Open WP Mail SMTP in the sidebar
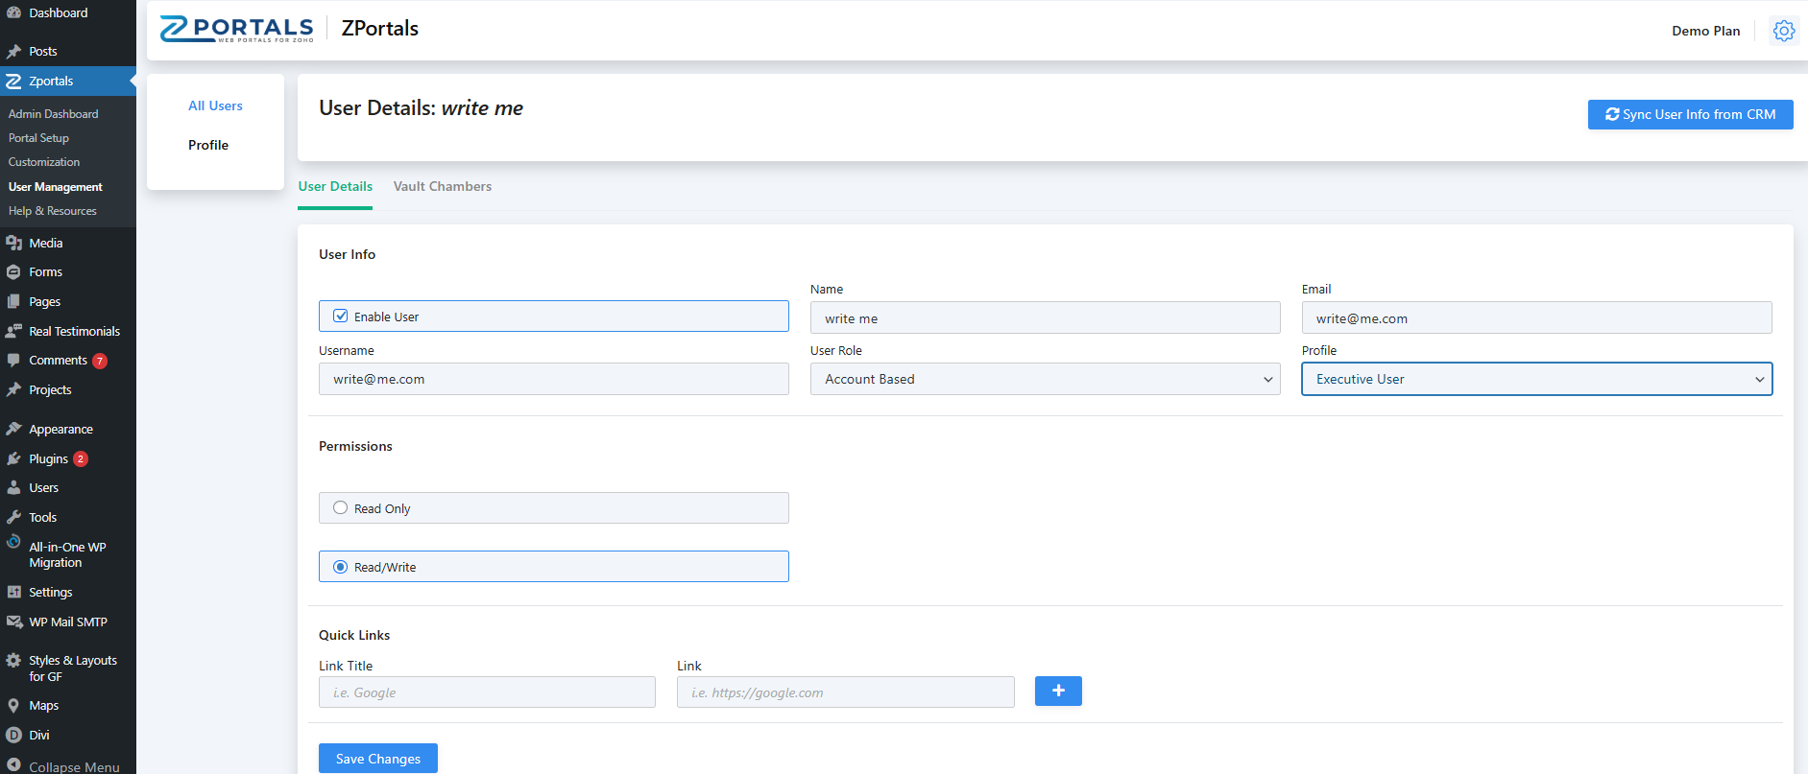Viewport: 1808px width, 774px height. point(67,622)
